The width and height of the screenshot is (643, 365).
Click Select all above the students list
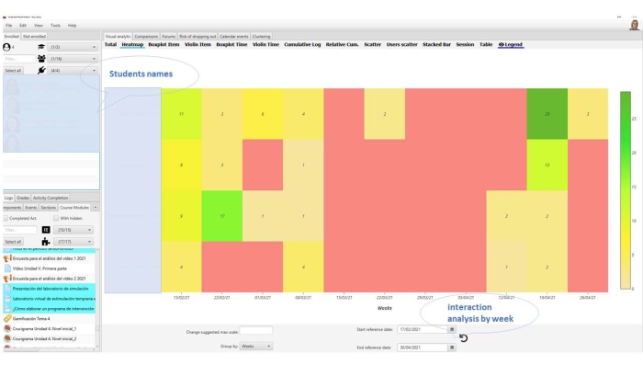coord(13,71)
